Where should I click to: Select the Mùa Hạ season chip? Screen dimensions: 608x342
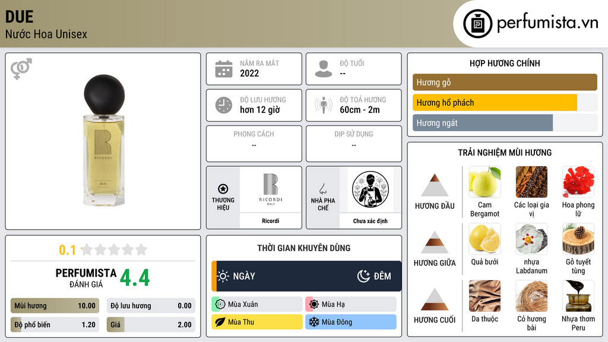click(350, 305)
